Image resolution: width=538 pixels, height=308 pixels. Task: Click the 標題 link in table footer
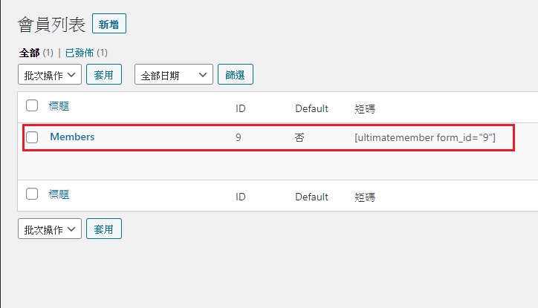click(59, 194)
